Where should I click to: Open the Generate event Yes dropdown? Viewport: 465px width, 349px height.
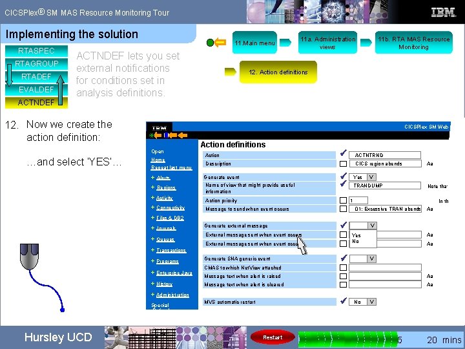(371, 177)
